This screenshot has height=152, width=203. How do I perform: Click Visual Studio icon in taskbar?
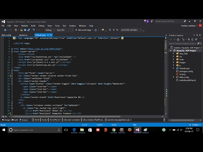pos(137,130)
